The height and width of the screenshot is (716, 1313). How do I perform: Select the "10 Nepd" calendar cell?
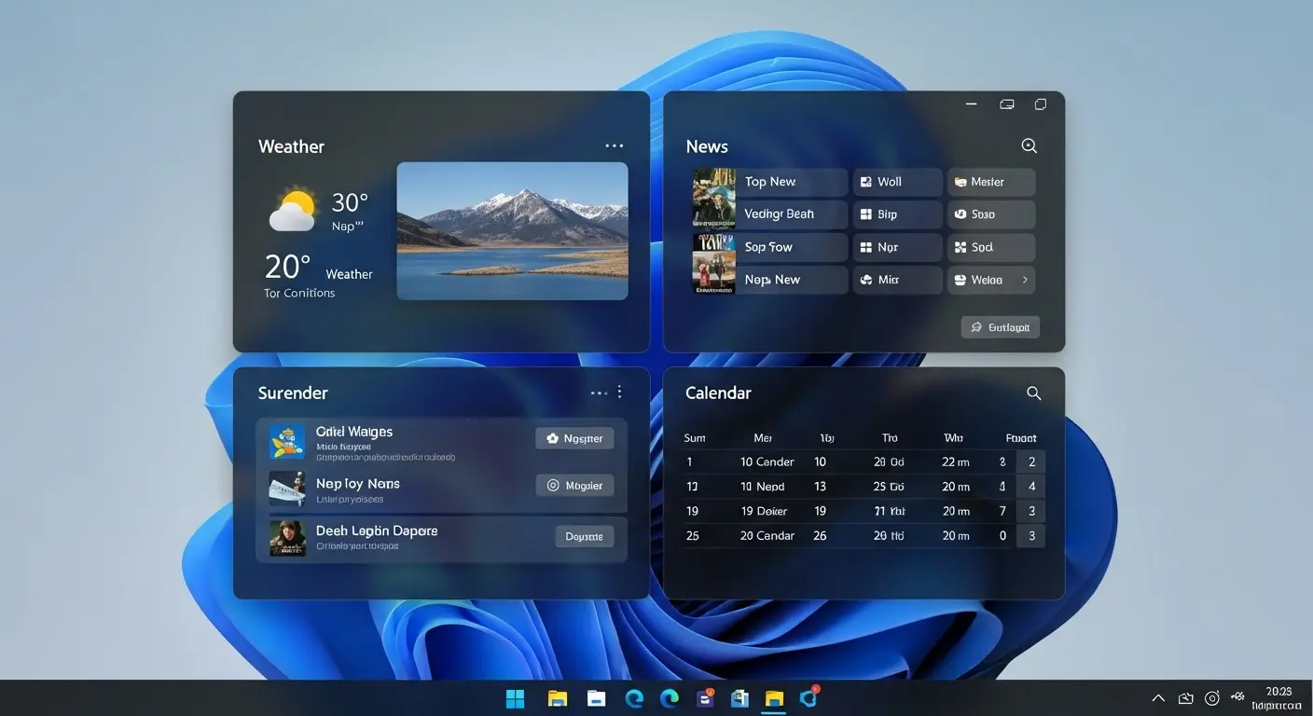coord(763,487)
